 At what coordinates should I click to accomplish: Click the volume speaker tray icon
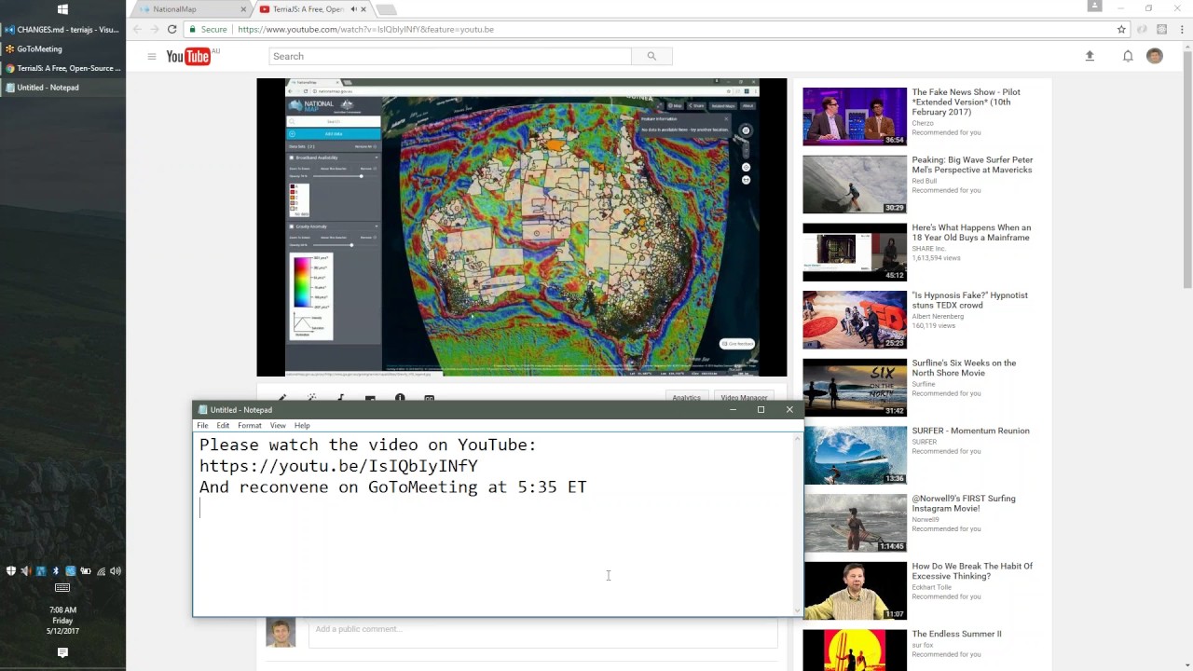(116, 571)
